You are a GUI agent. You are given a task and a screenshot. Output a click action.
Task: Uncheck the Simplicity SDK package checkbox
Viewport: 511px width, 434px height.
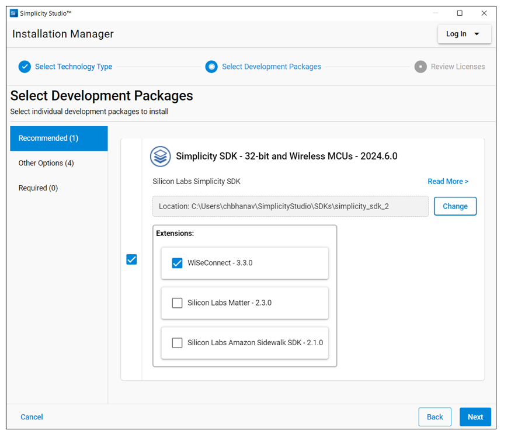(131, 259)
